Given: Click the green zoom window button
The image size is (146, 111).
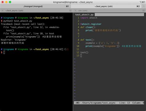Looking at the screenshot, I should click(10, 2).
